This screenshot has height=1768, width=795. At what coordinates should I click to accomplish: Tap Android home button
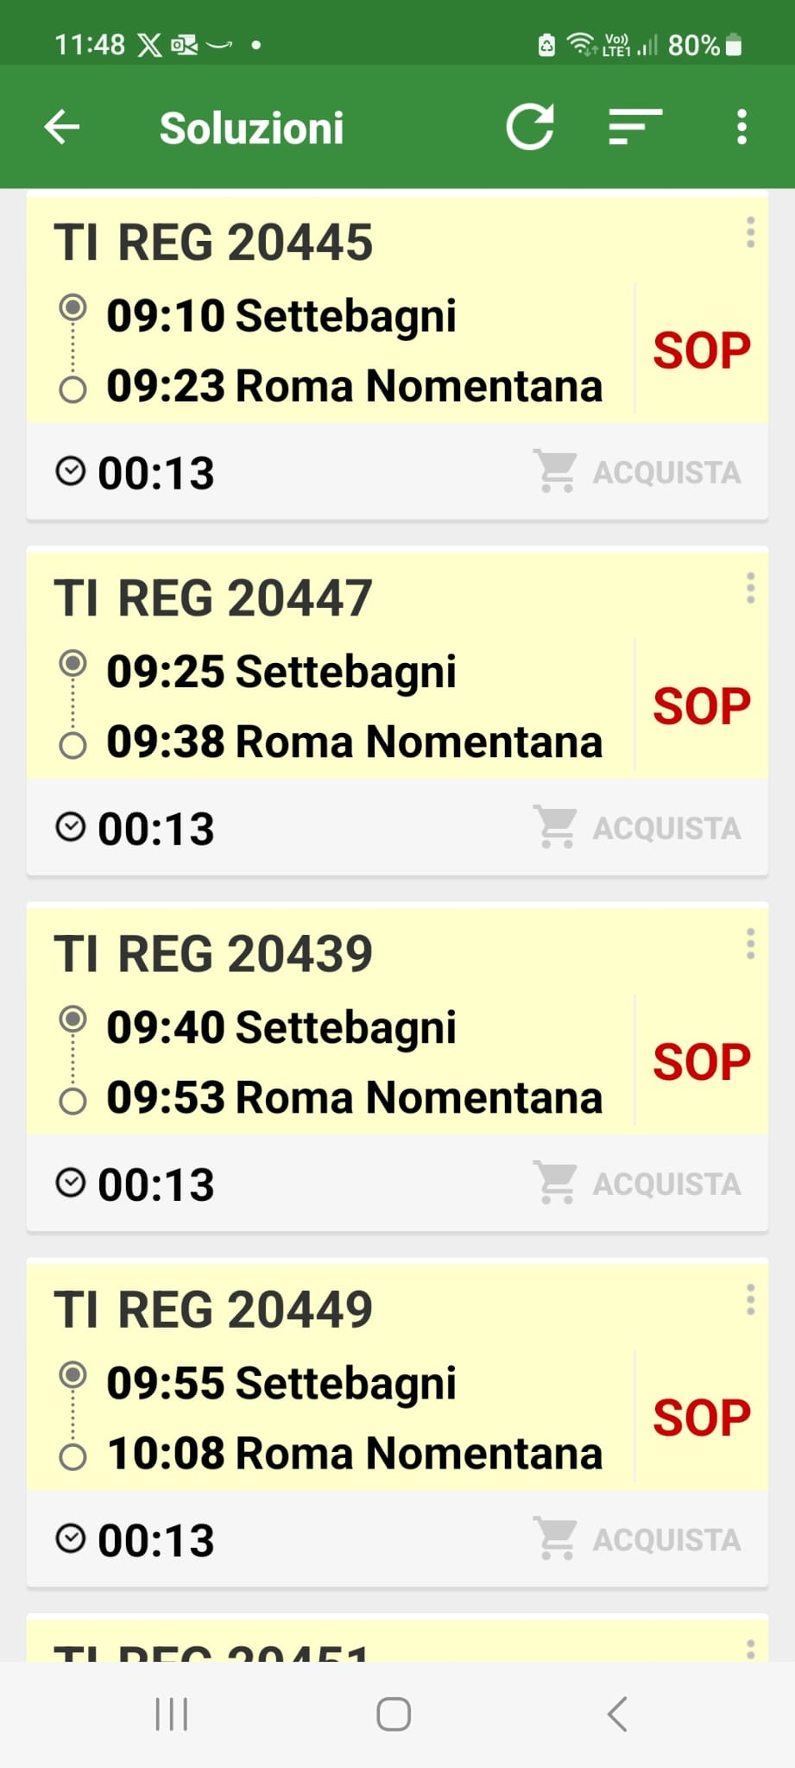coord(394,1714)
